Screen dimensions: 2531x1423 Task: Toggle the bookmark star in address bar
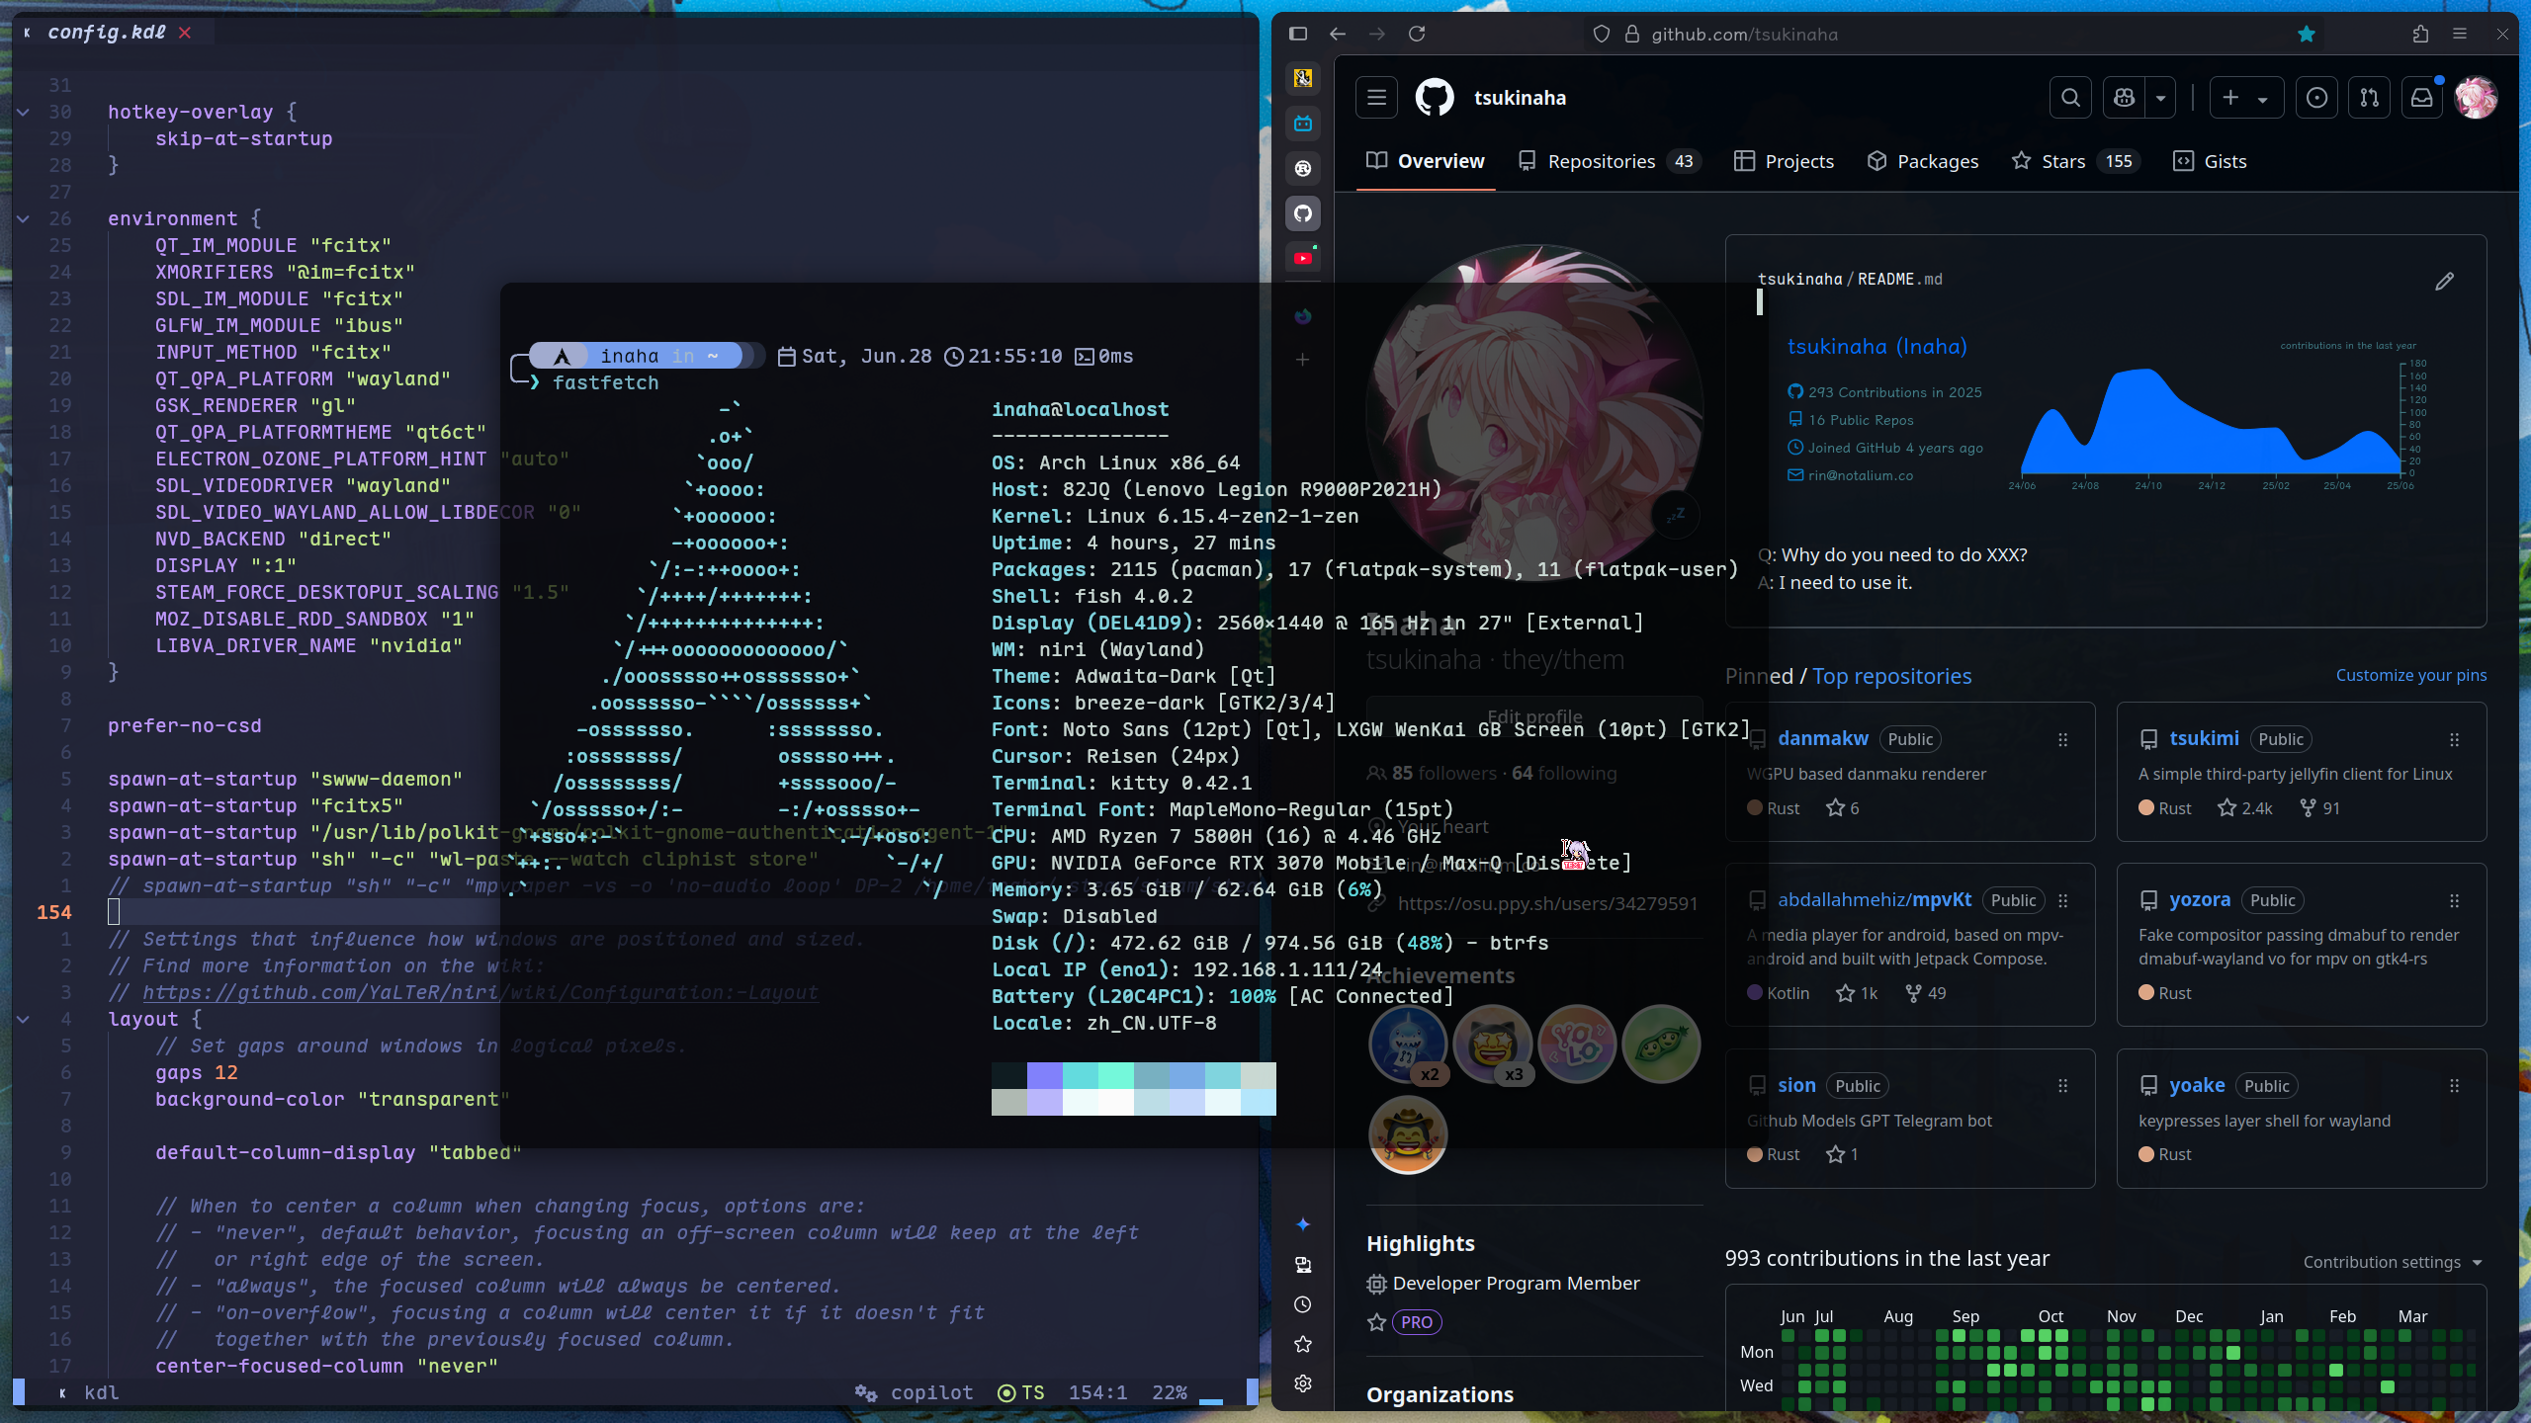tap(2307, 34)
